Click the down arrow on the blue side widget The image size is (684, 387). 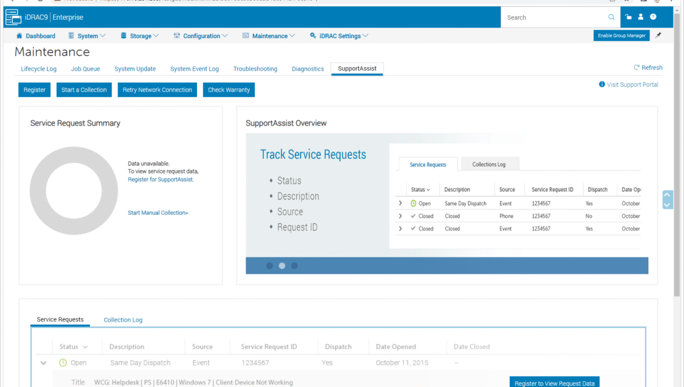point(668,205)
